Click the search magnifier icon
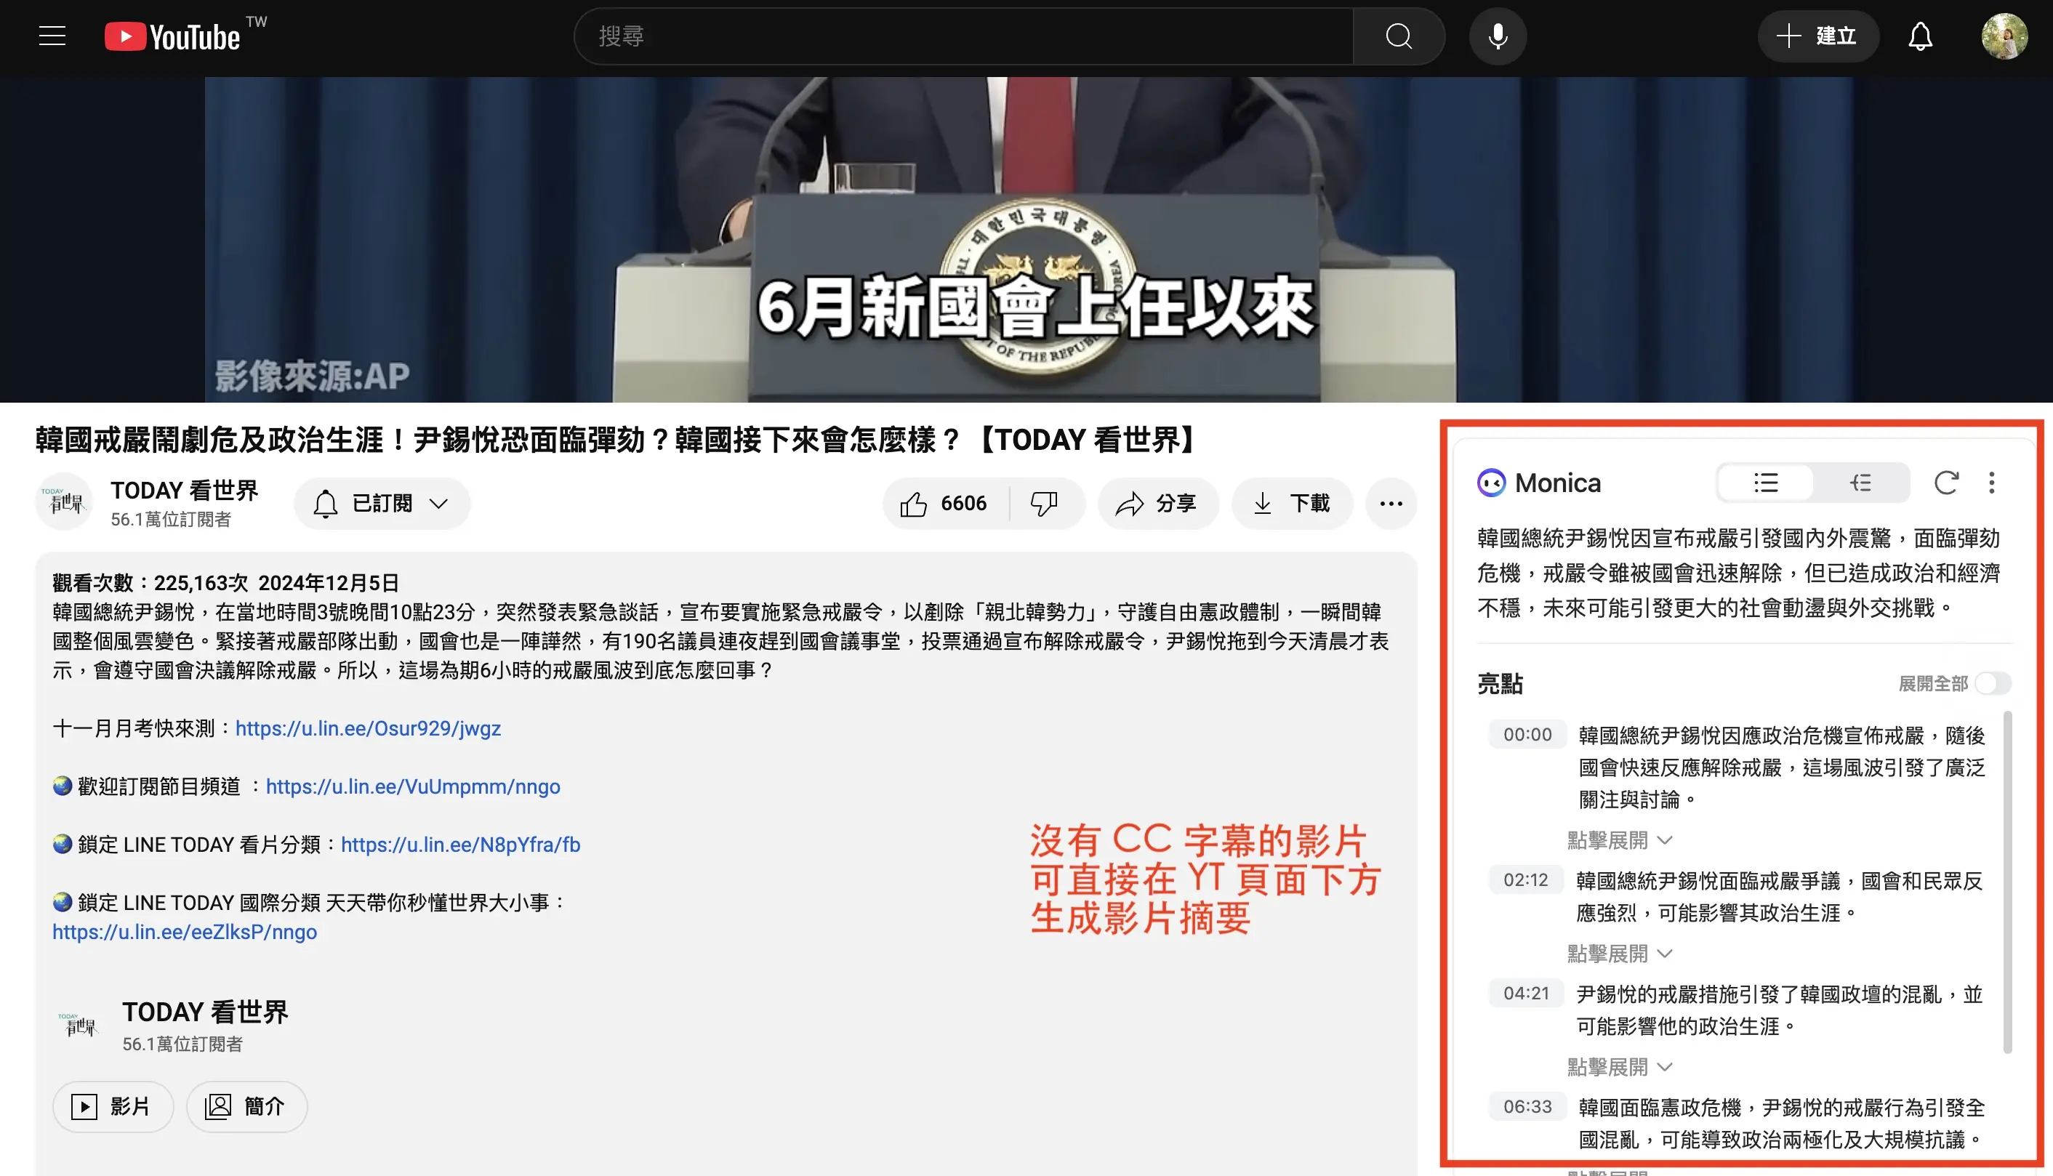The height and width of the screenshot is (1176, 2053). coord(1399,36)
